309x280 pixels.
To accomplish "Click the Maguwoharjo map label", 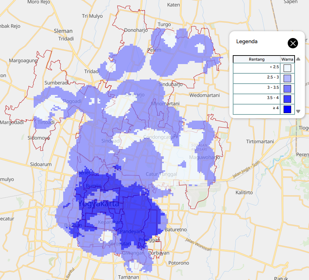I will coord(204,157).
